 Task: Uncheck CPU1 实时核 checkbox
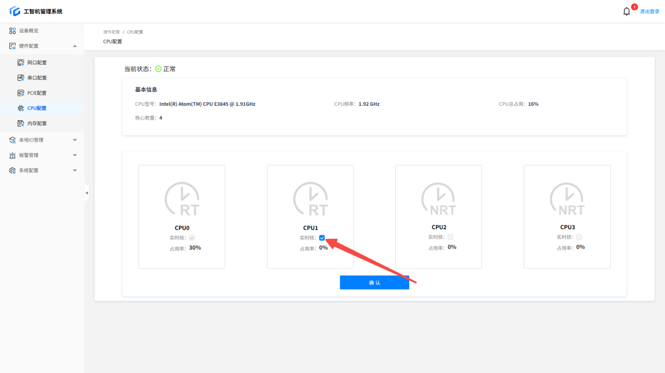[x=322, y=238]
